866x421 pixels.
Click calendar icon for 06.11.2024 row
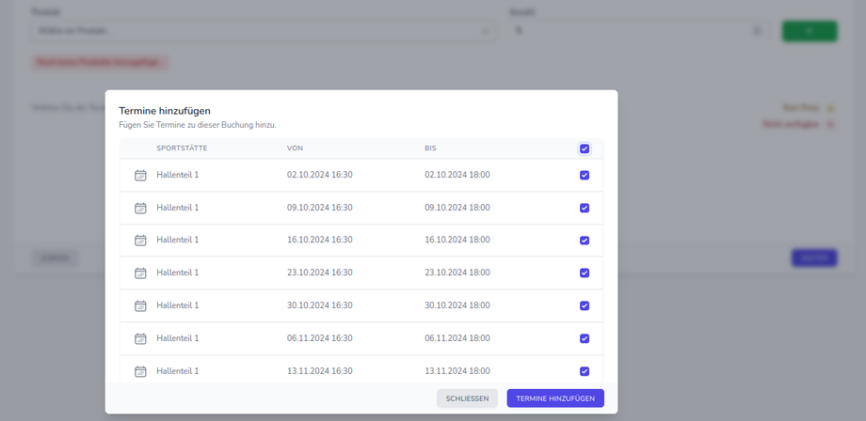140,338
